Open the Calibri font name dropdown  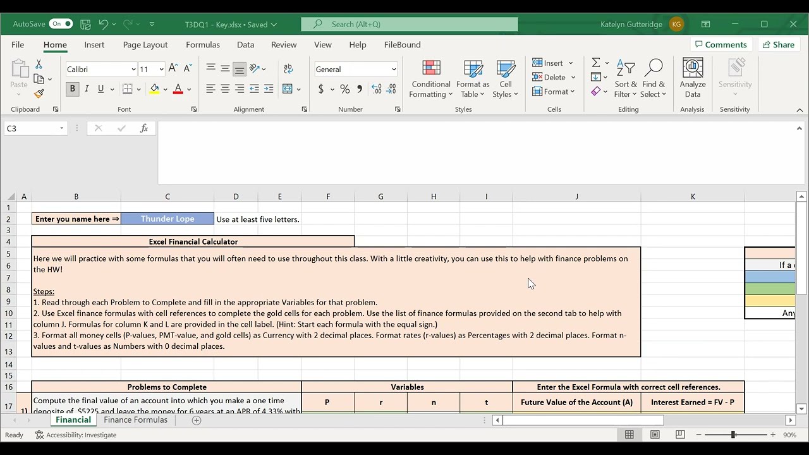coord(133,70)
